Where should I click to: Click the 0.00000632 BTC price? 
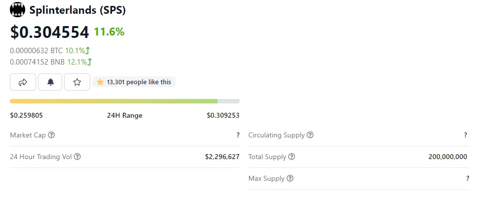tap(36, 50)
